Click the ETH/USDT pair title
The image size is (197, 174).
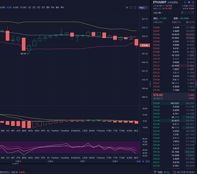(160, 2)
